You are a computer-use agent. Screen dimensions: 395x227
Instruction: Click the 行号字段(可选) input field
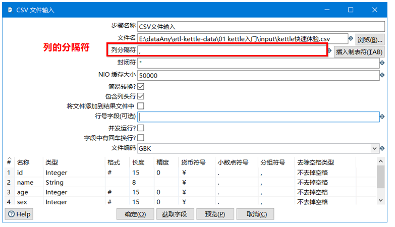[x=258, y=117]
